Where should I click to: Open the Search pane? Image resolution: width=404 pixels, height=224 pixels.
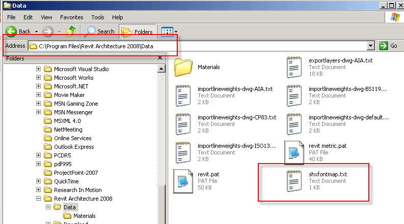99,31
